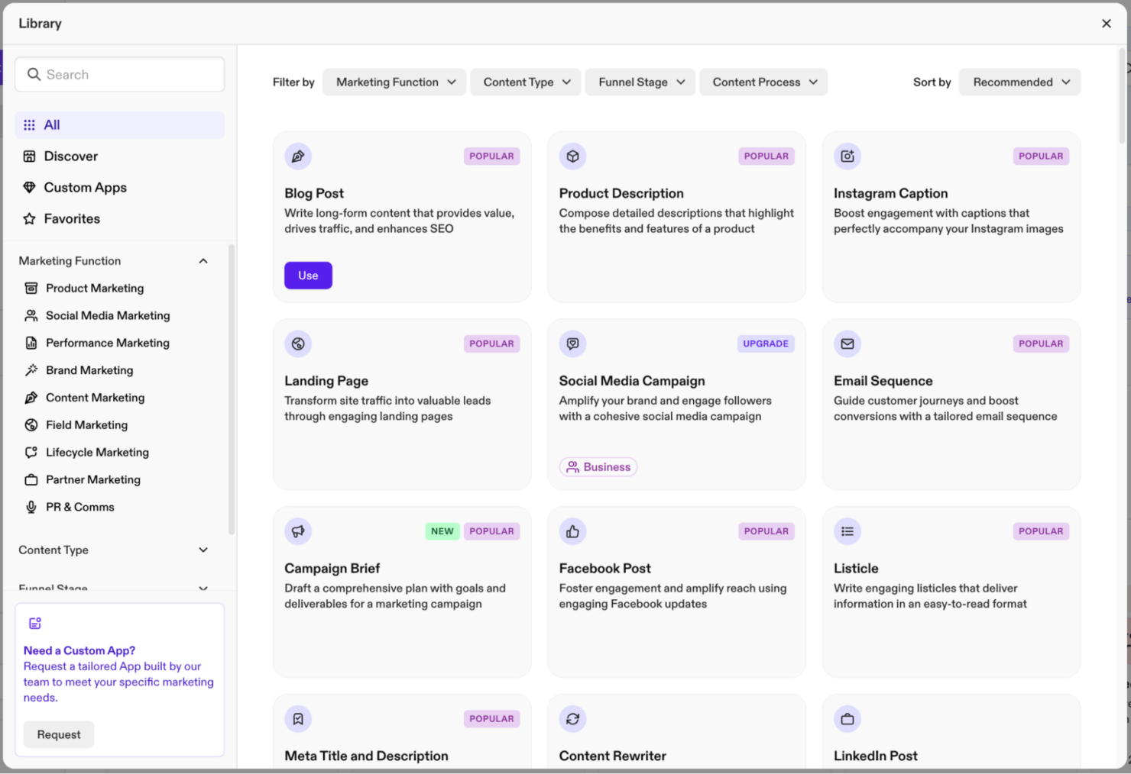Open the Funnel Stage filter dropdown
Image resolution: width=1131 pixels, height=774 pixels.
(640, 82)
